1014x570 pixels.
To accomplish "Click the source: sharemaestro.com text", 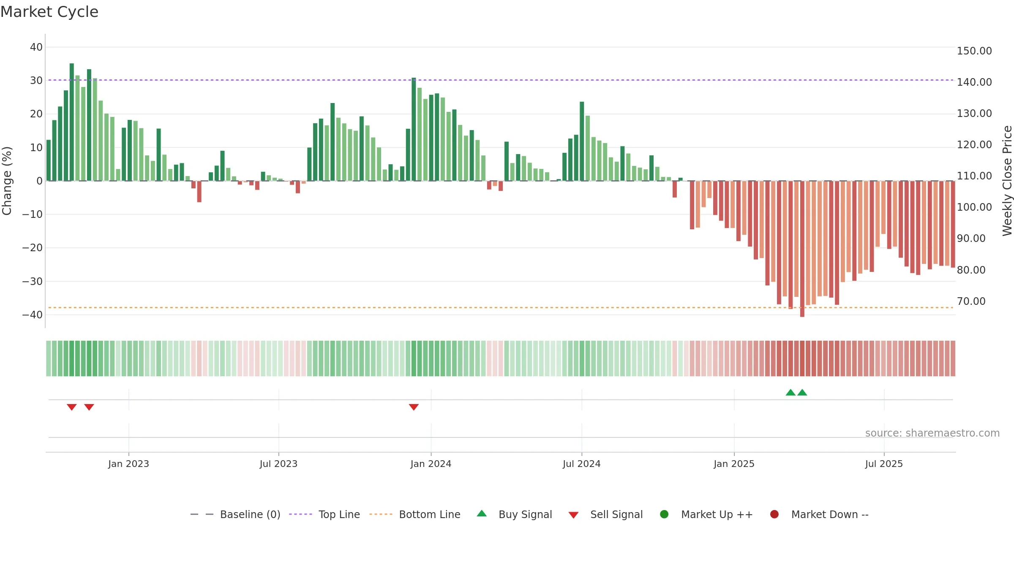I will (x=932, y=433).
